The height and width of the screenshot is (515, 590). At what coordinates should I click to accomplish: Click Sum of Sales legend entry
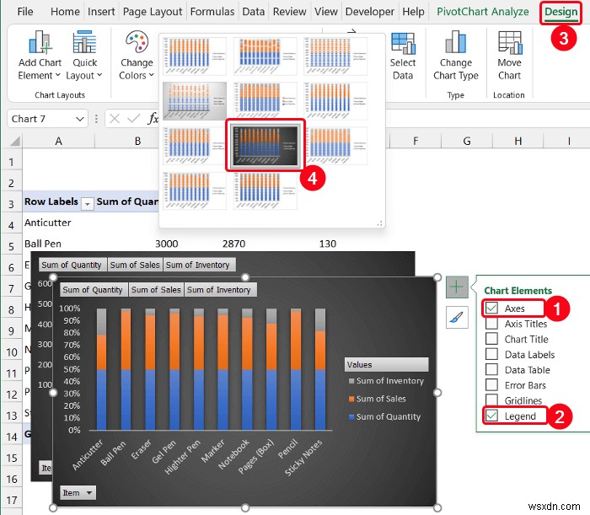coord(378,399)
